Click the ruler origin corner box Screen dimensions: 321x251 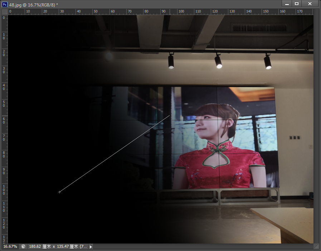[x=5, y=12]
